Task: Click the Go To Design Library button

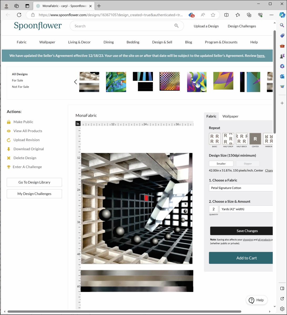Action: click(34, 182)
